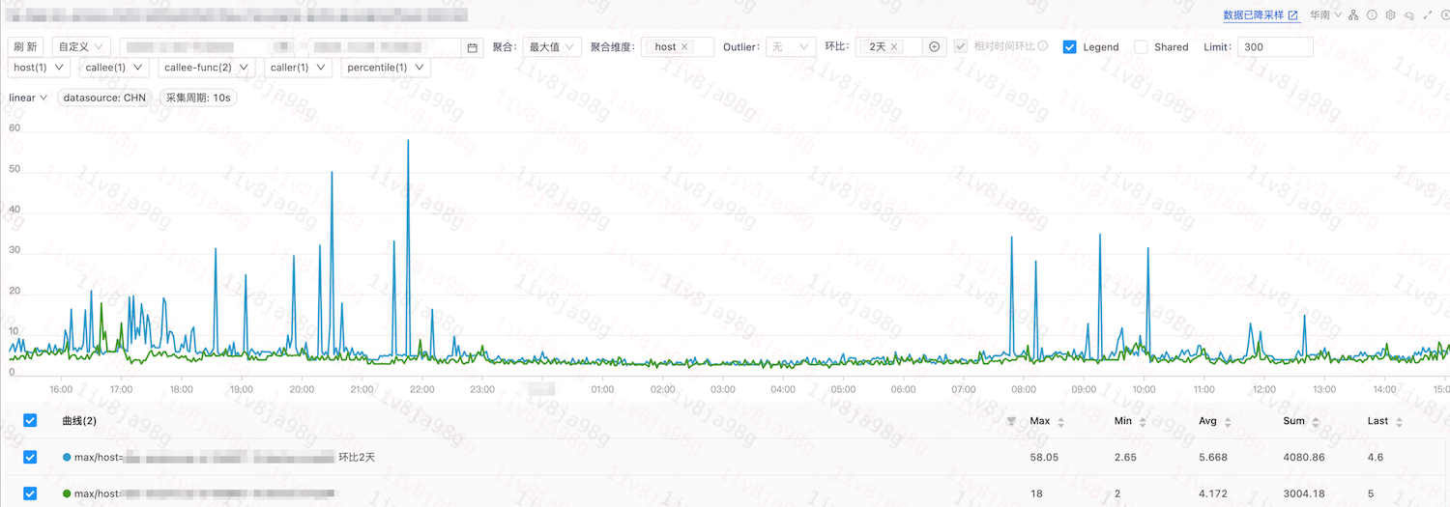Sort legend table by Max column
This screenshot has height=507, width=1450.
(1047, 421)
